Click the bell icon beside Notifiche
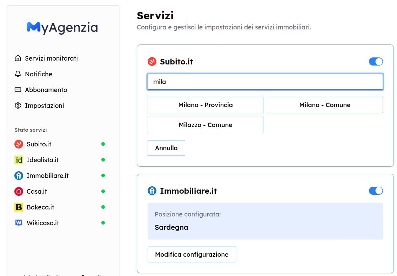397x276 pixels. point(18,74)
